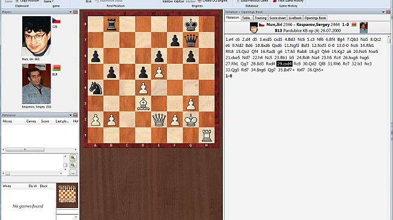Select the white king on g2

coord(190,120)
